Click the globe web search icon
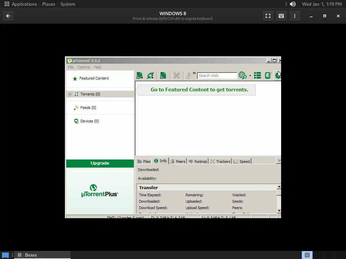The image size is (346, 259). (243, 76)
